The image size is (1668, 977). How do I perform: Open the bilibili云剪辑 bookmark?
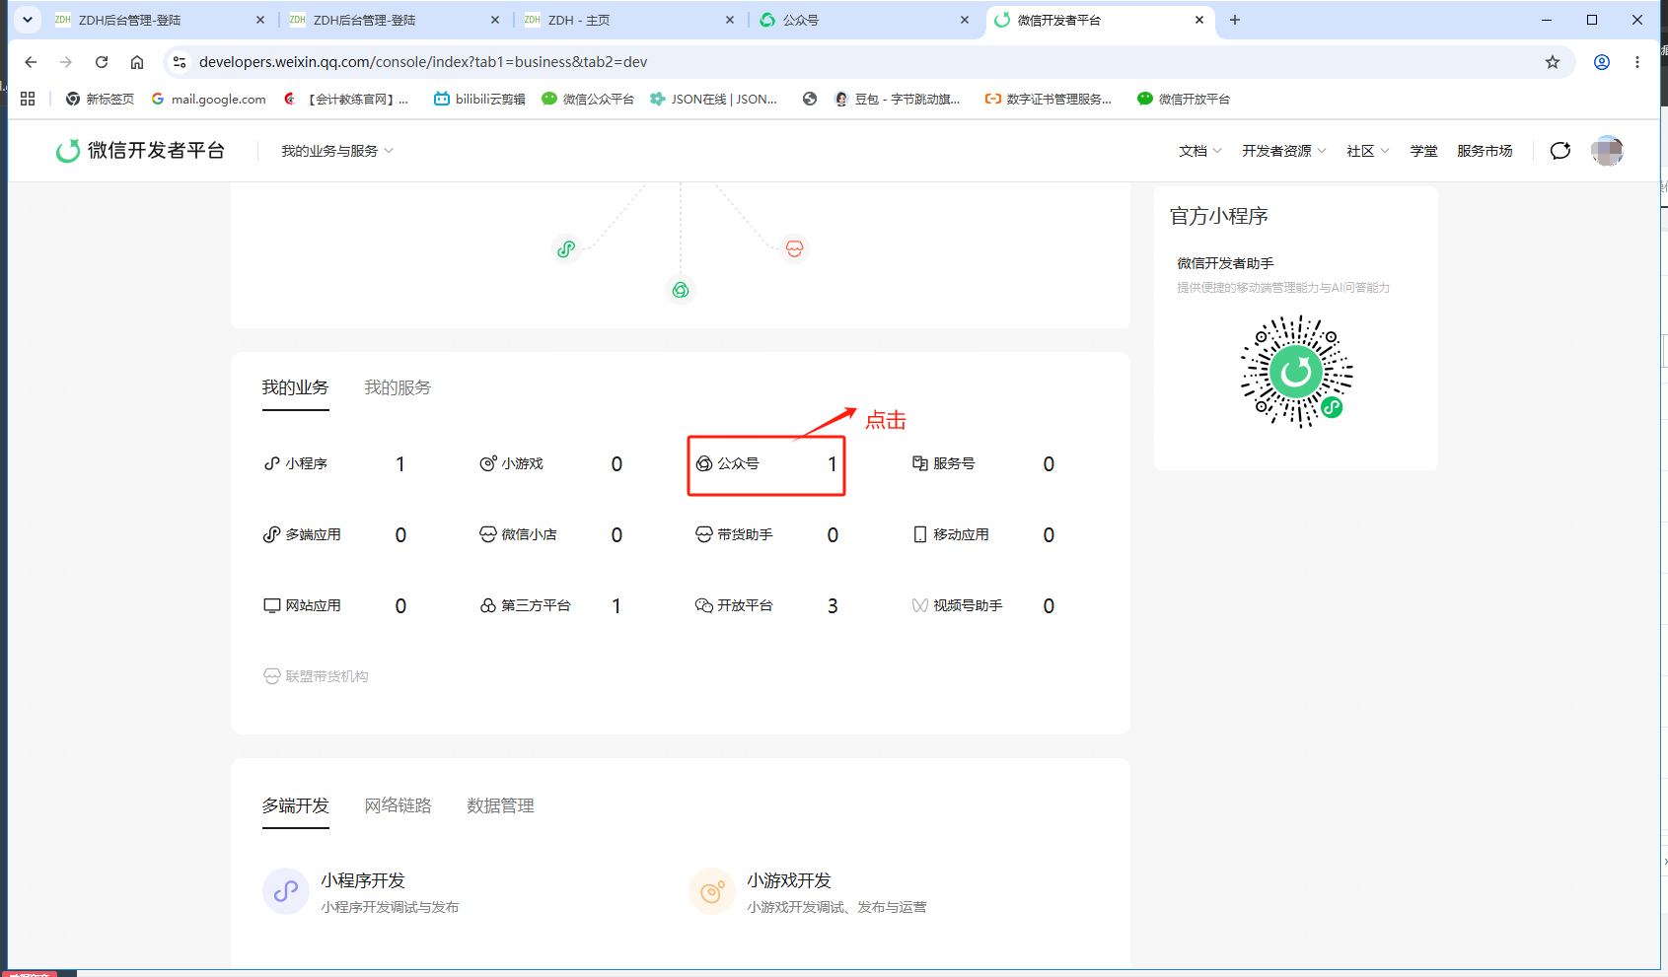point(479,99)
